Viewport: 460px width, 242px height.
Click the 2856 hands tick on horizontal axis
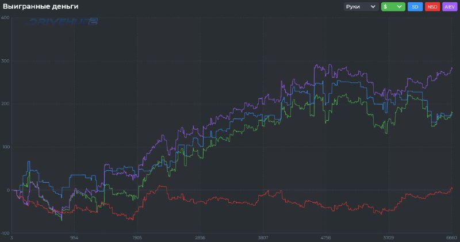(200, 237)
